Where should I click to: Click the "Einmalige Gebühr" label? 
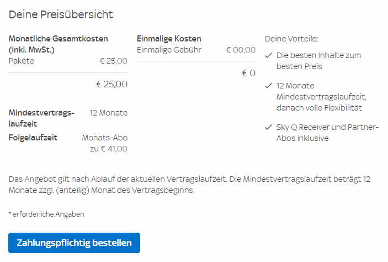pos(169,50)
